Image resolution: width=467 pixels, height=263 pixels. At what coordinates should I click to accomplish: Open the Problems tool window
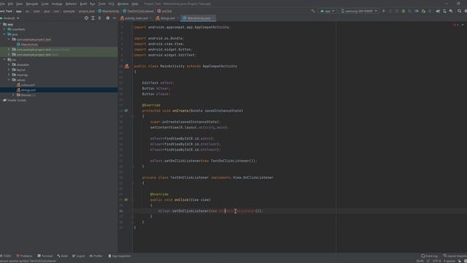[x=24, y=256]
